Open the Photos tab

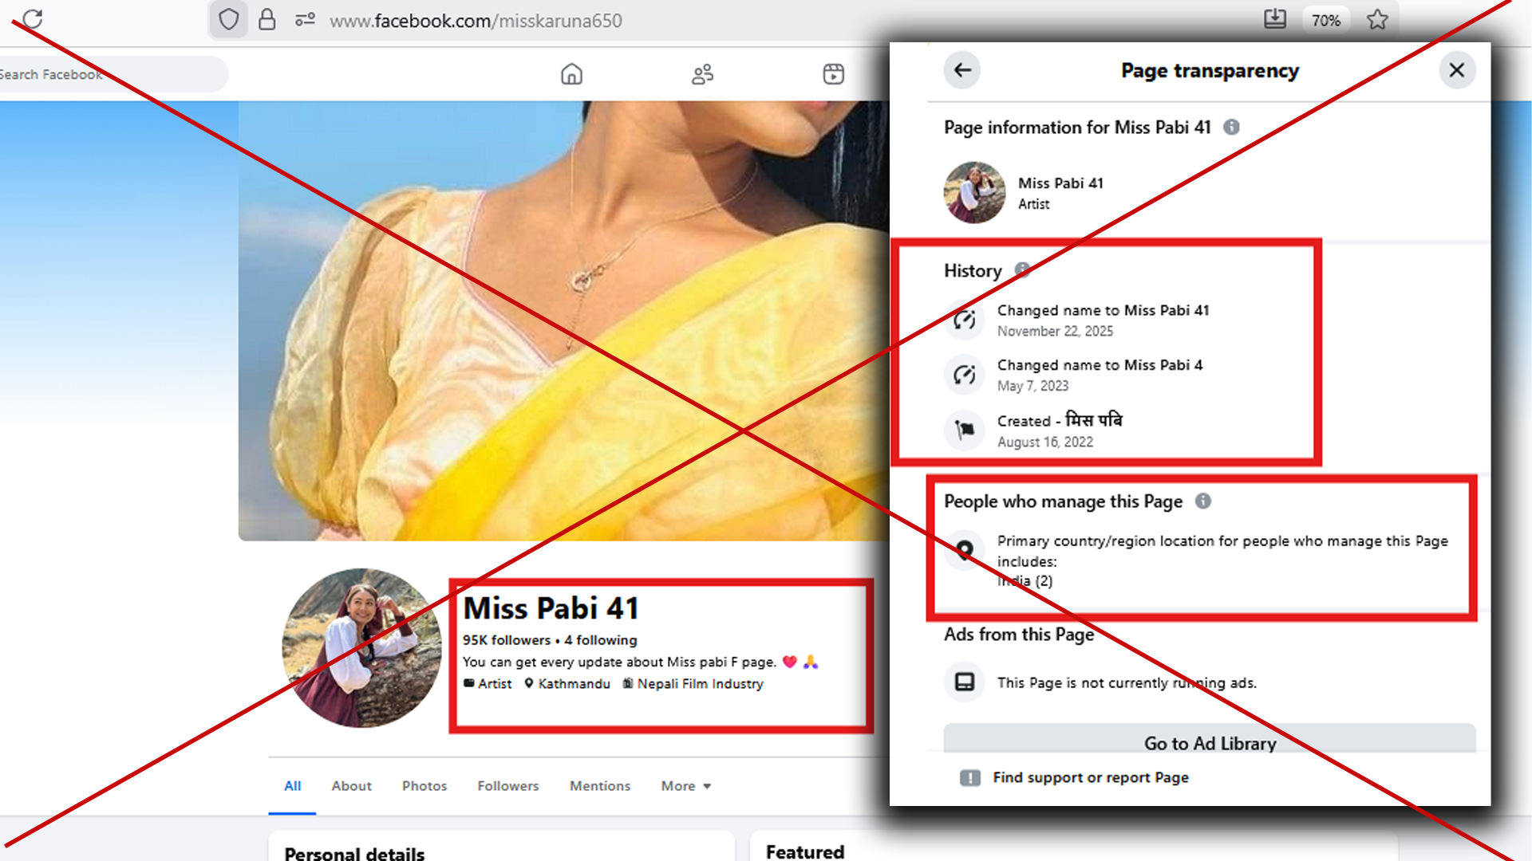(x=424, y=786)
